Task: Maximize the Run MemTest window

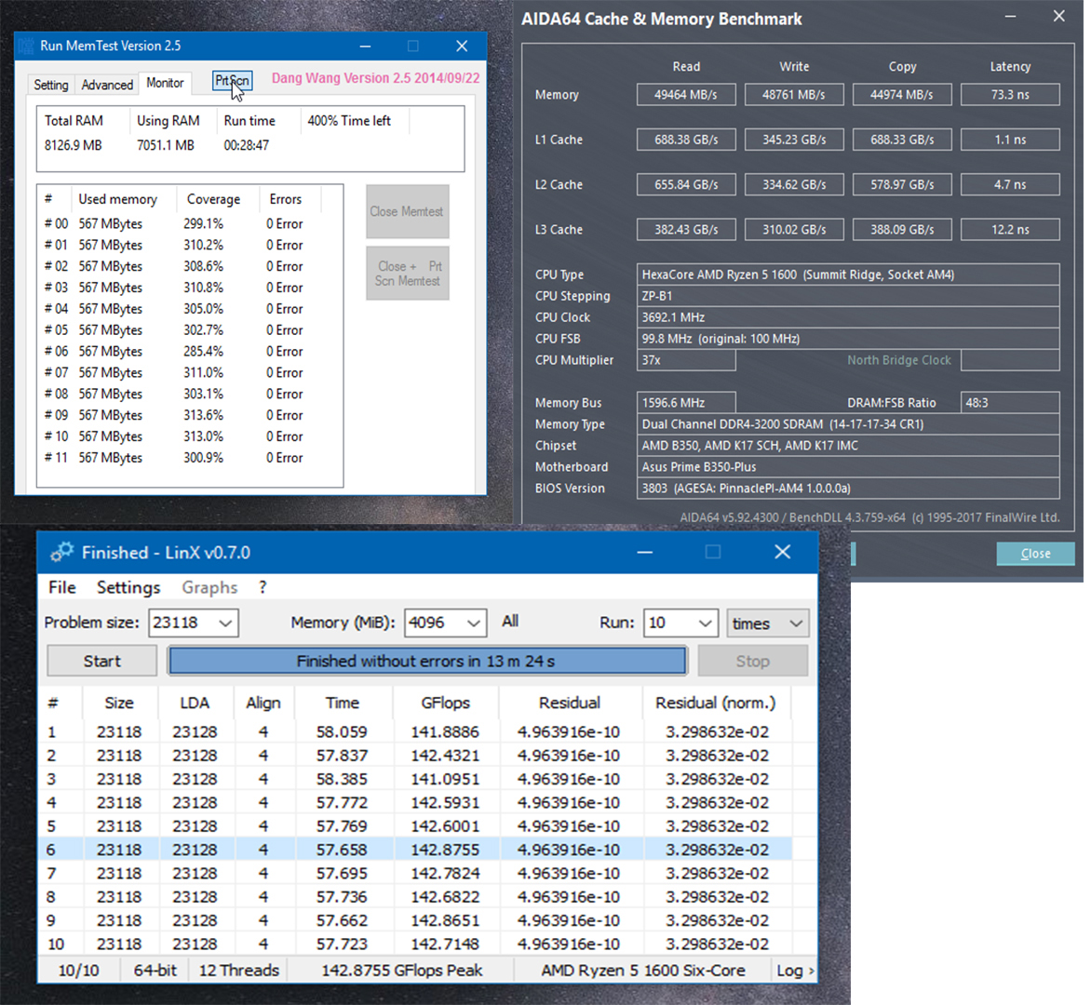Action: click(413, 46)
